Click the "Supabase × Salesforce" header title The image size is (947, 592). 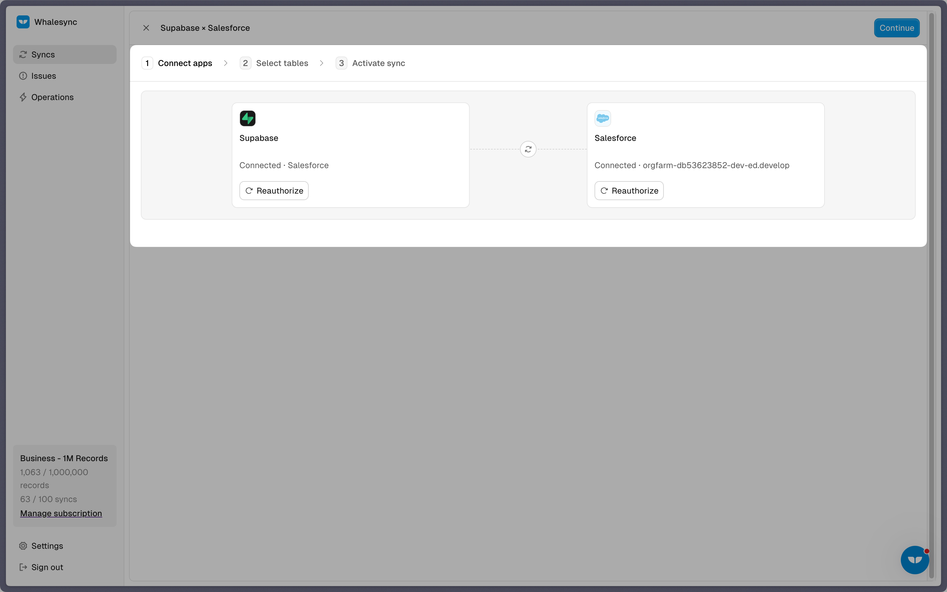tap(205, 28)
